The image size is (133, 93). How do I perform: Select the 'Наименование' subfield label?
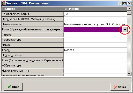click(x=33, y=24)
